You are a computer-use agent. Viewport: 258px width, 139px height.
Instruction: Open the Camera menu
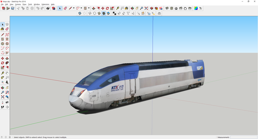[18, 5]
